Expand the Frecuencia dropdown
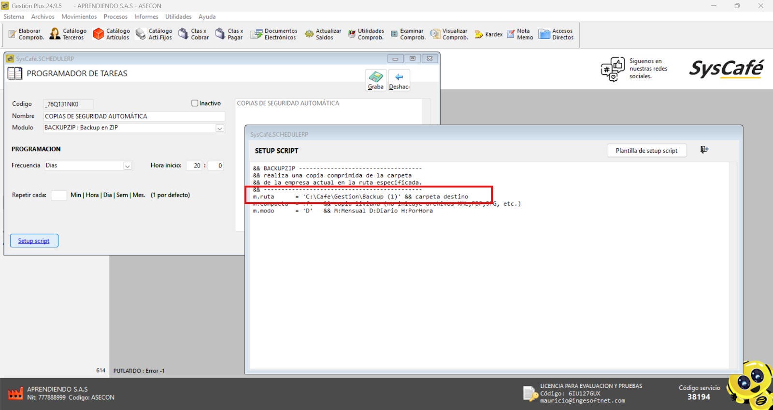 coord(128,166)
